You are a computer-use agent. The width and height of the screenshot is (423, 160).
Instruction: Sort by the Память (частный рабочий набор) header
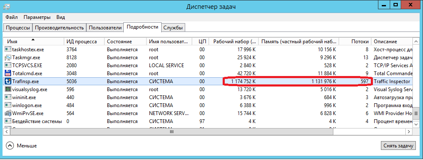(x=299, y=42)
